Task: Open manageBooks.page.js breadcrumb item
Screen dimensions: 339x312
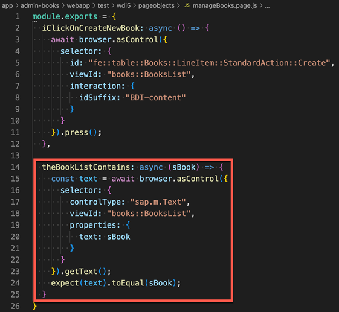Action: (x=225, y=5)
